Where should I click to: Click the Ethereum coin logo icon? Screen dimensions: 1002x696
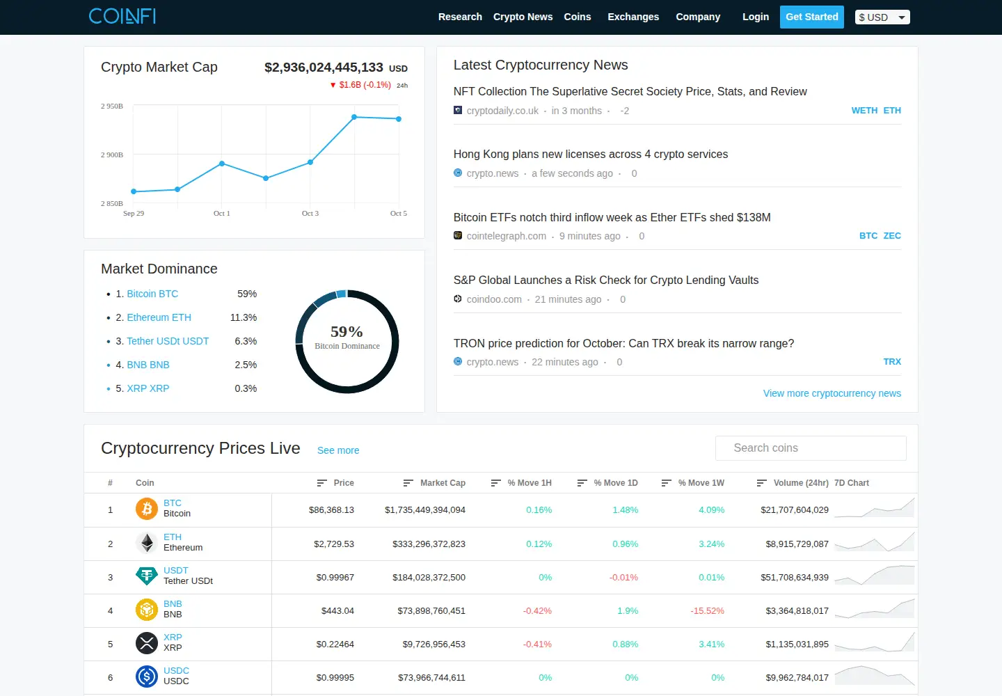(x=147, y=543)
